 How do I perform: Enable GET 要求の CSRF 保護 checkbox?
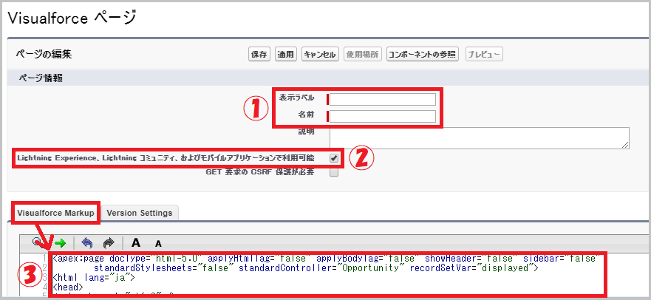point(334,172)
